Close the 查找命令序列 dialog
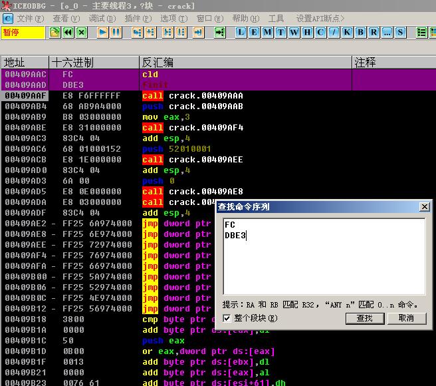The height and width of the screenshot is (386, 436). (424, 207)
